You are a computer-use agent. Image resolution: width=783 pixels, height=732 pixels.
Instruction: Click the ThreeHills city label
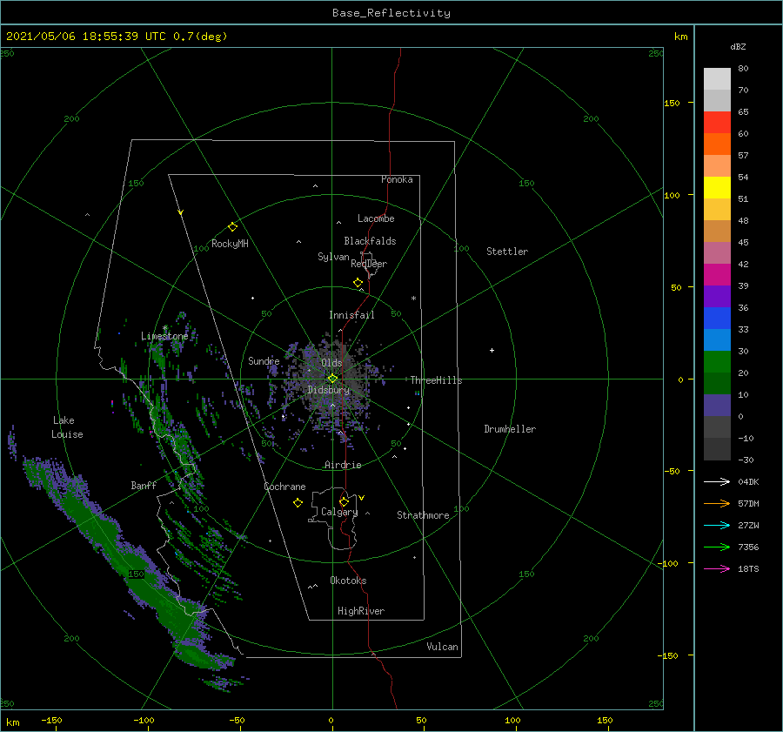coord(436,380)
